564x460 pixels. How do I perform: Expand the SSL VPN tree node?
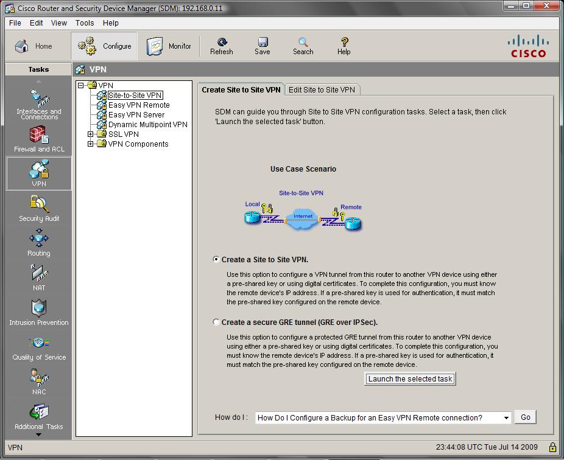(91, 134)
